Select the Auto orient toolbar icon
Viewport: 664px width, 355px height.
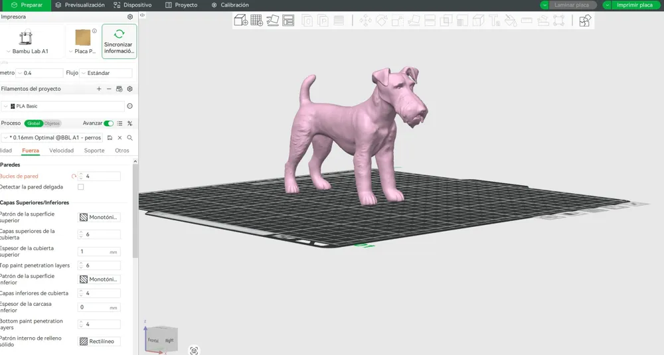coord(273,21)
